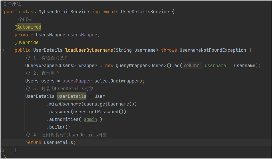Open the '1 个用法' usages hint above @Autowired
This screenshot has width=272, height=159.
pyautogui.click(x=23, y=19)
